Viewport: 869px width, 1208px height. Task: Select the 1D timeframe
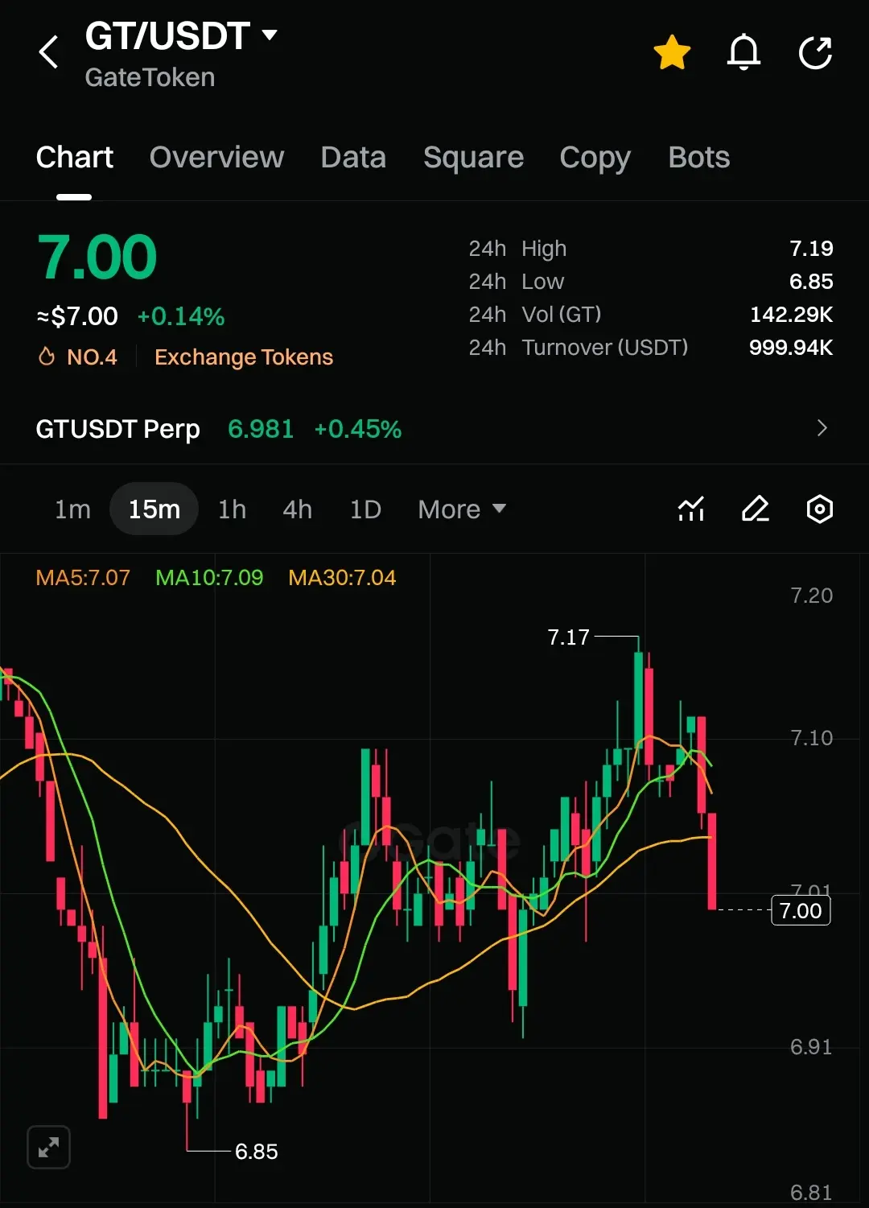pos(365,509)
